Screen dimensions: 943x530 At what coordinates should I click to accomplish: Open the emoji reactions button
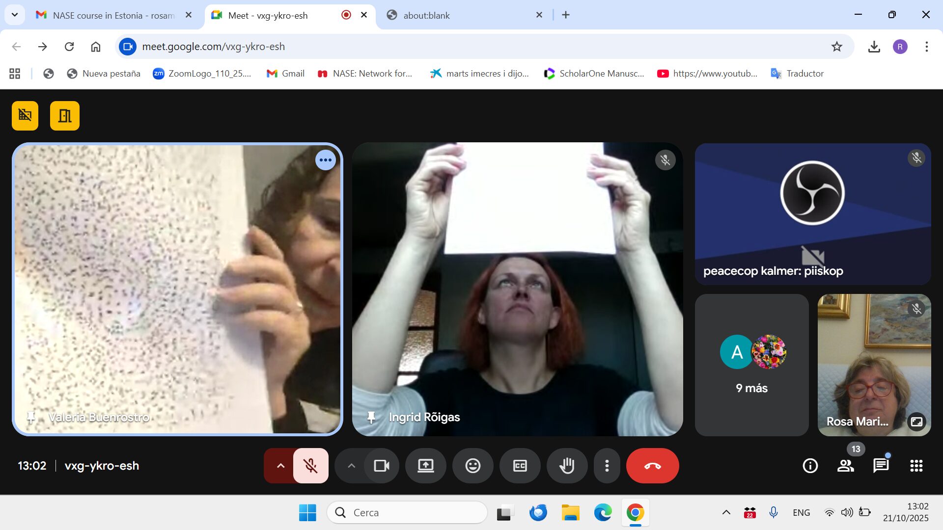(472, 466)
